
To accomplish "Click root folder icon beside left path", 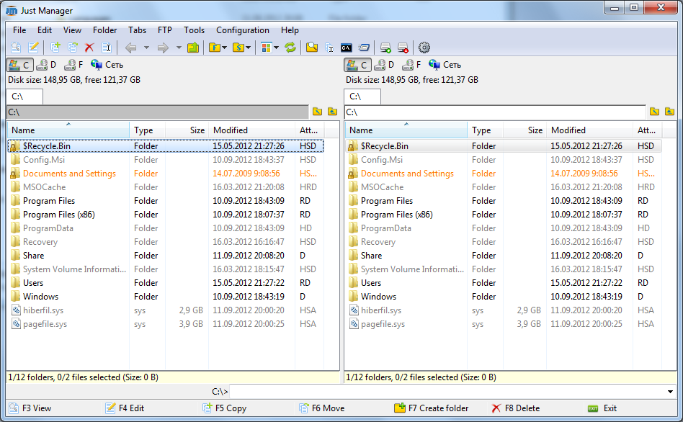I will point(318,112).
